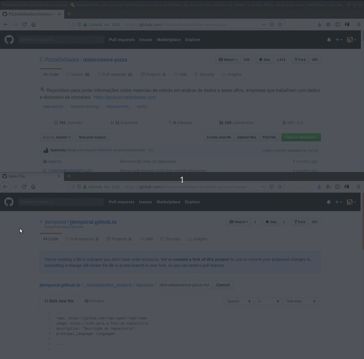Open hamburger menu in top browser
The height and width of the screenshot is (359, 364).
[x=359, y=24]
